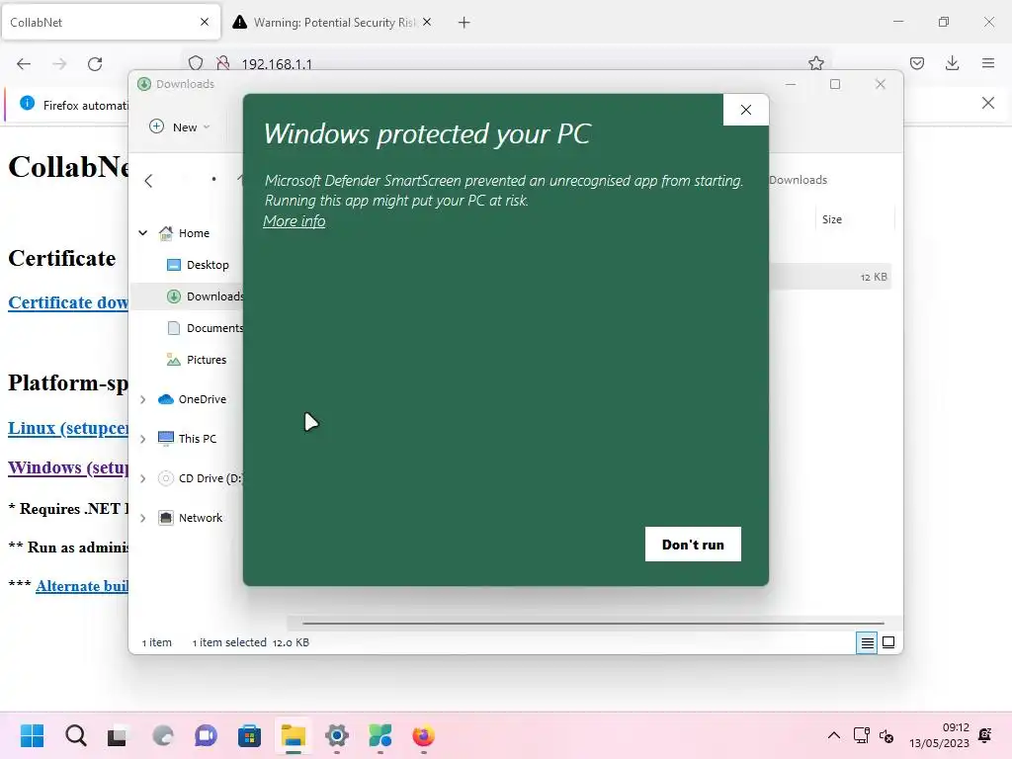Click the shield tracking protection icon
Screen dimensions: 1012x759
tap(196, 63)
